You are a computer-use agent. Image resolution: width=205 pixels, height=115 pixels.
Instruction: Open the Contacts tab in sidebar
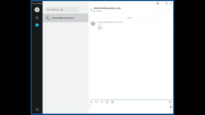(x=37, y=17)
